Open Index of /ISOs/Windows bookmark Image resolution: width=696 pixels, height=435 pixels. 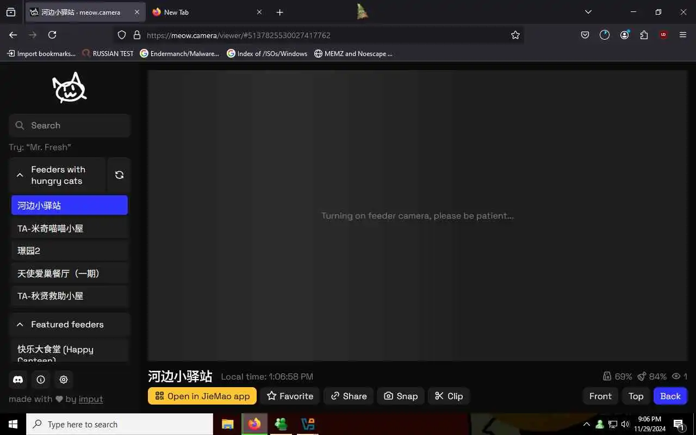point(267,53)
